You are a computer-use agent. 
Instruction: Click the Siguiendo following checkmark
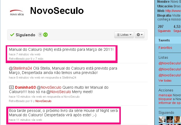tap(12, 35)
